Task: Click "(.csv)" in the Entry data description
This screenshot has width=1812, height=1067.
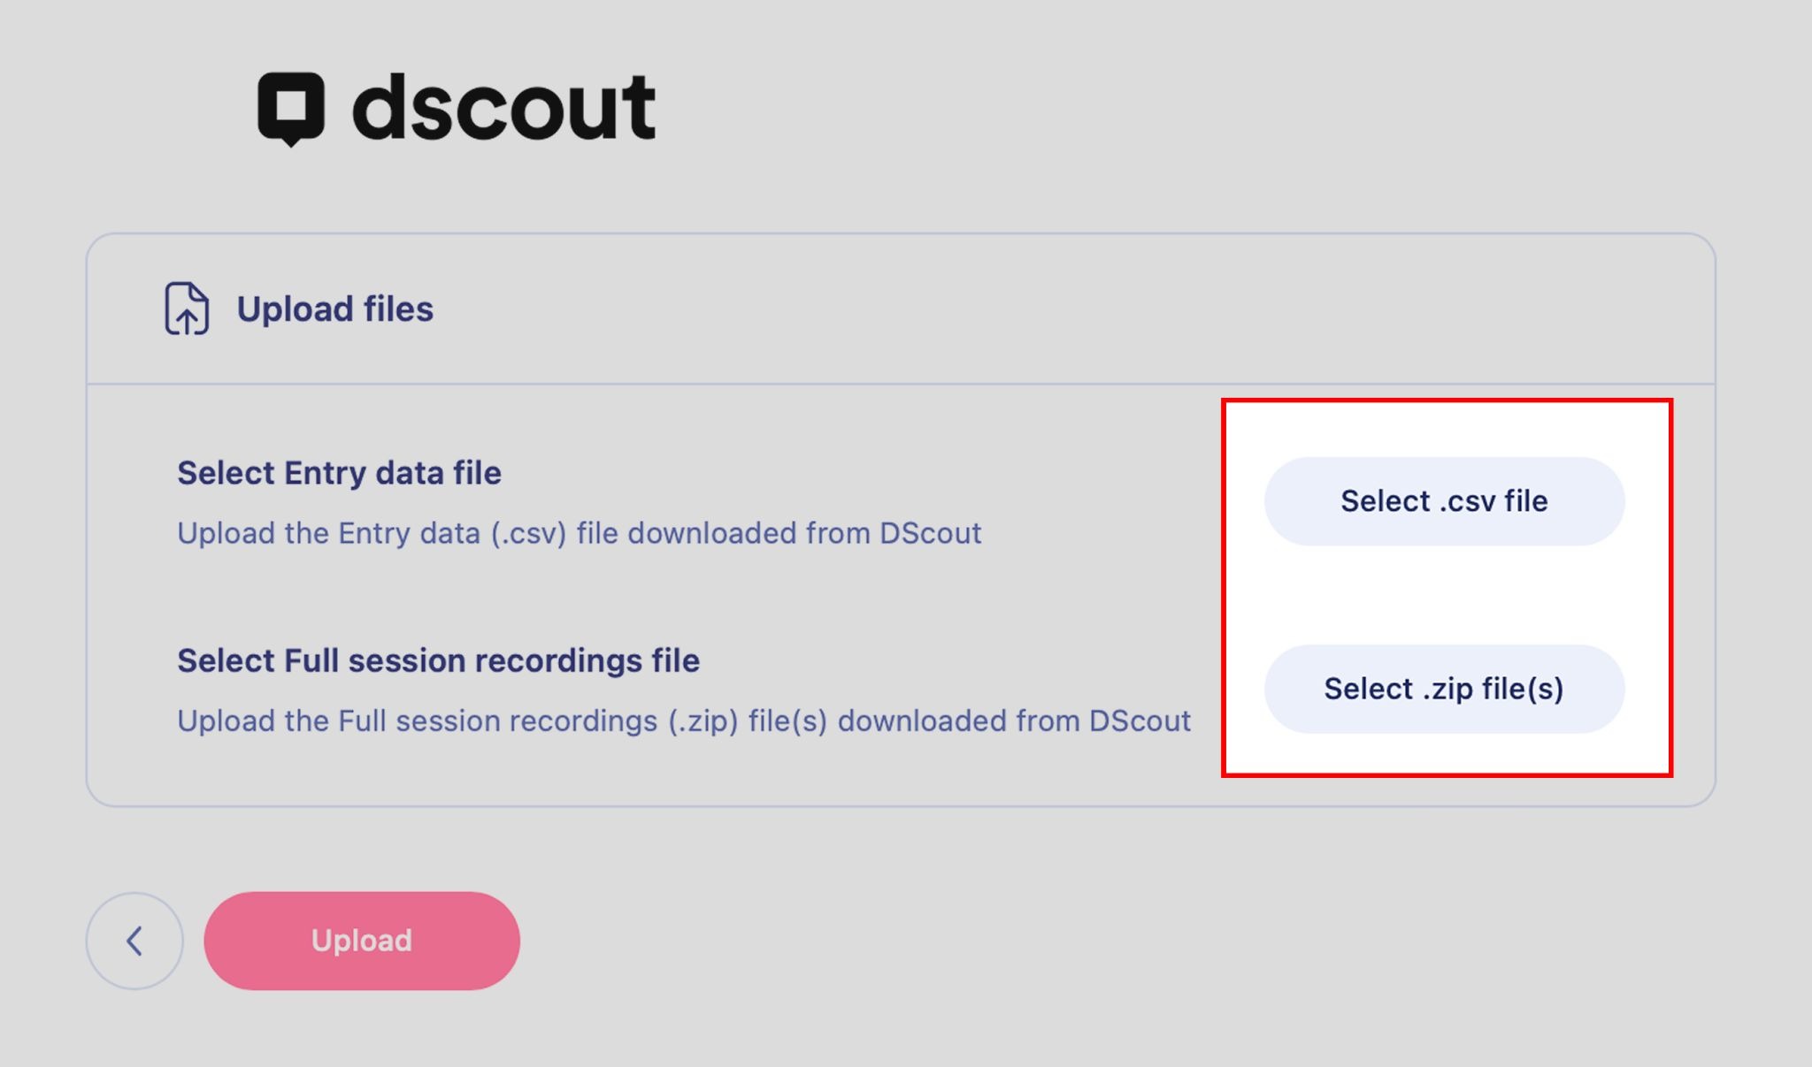Action: (x=528, y=534)
